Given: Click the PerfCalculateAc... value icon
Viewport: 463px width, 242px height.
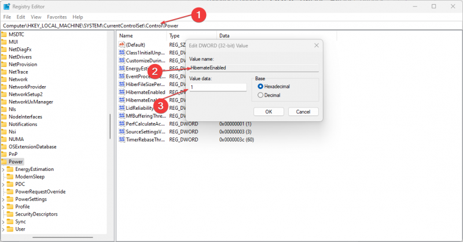Looking at the screenshot, I should point(122,124).
